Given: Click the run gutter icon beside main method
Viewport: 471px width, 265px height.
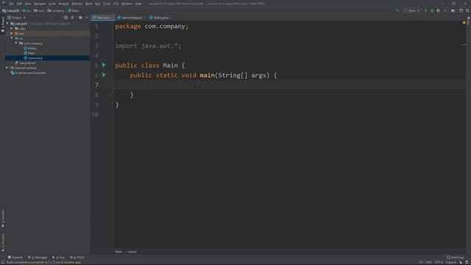Looking at the screenshot, I should [x=104, y=75].
